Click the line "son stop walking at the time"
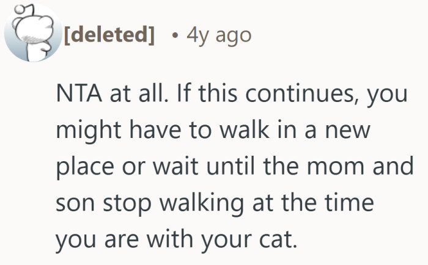The width and height of the screenshot is (428, 265). (x=214, y=203)
